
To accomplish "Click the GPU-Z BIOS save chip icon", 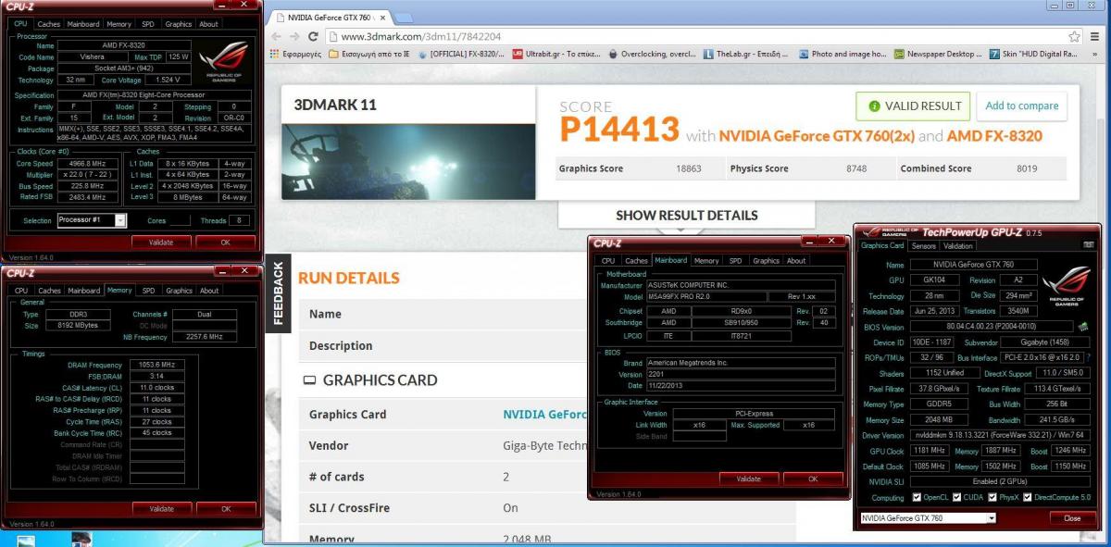I will click(x=1082, y=327).
